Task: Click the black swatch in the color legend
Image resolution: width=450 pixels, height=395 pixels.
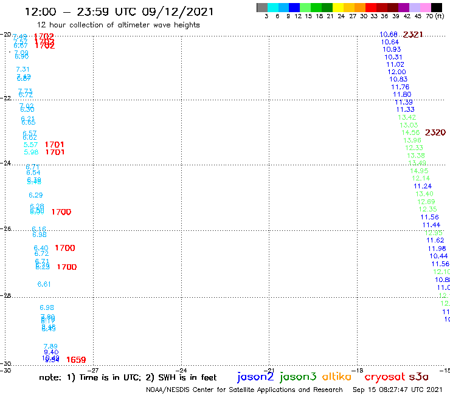Action: pyautogui.click(x=436, y=7)
